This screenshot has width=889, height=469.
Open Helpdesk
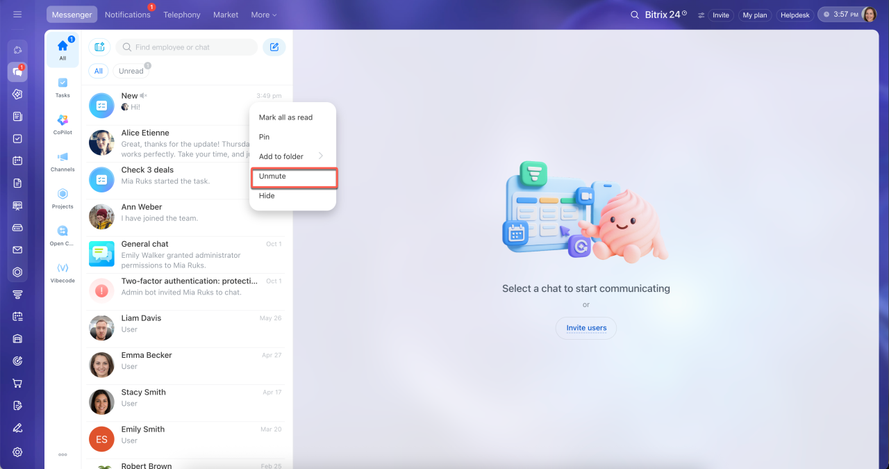click(x=795, y=15)
